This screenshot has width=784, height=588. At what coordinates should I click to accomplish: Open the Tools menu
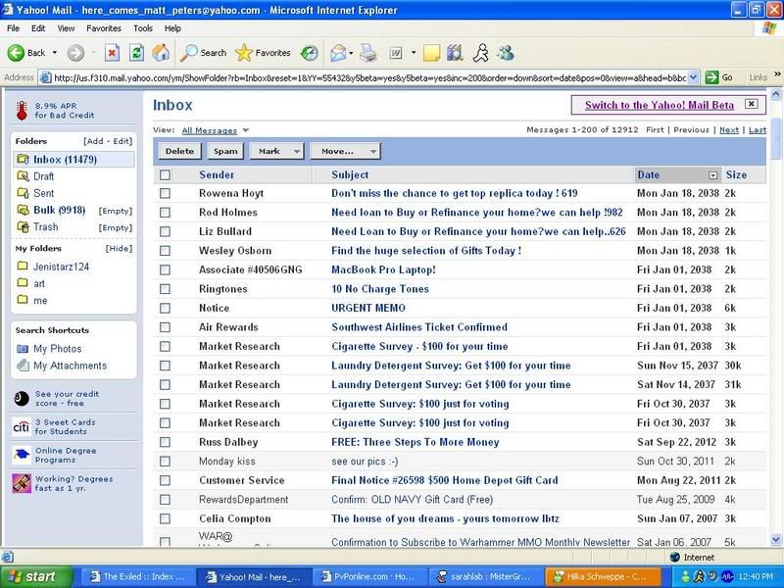tap(142, 28)
